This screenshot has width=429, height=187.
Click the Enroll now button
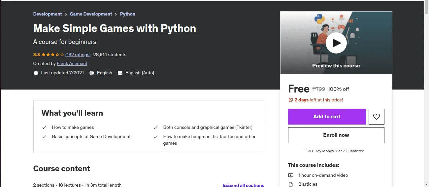(336, 135)
